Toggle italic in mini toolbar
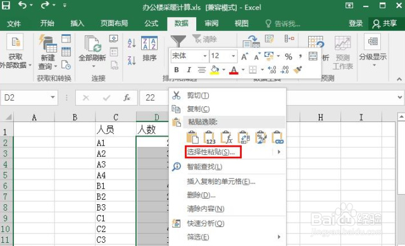The height and width of the screenshot is (246, 405). [x=189, y=70]
